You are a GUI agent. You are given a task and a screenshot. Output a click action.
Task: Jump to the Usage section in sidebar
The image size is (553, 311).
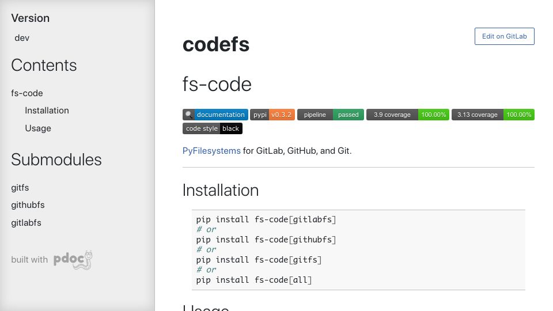[x=38, y=128]
